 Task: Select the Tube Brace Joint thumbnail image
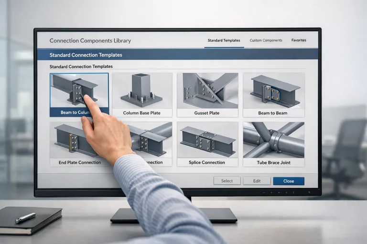click(x=273, y=139)
